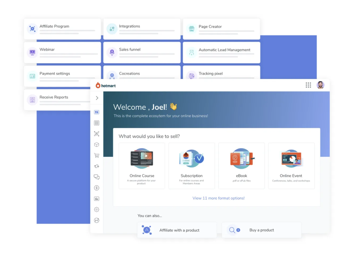Click the Integrations title text
This screenshot has width=353, height=260.
pyautogui.click(x=130, y=26)
